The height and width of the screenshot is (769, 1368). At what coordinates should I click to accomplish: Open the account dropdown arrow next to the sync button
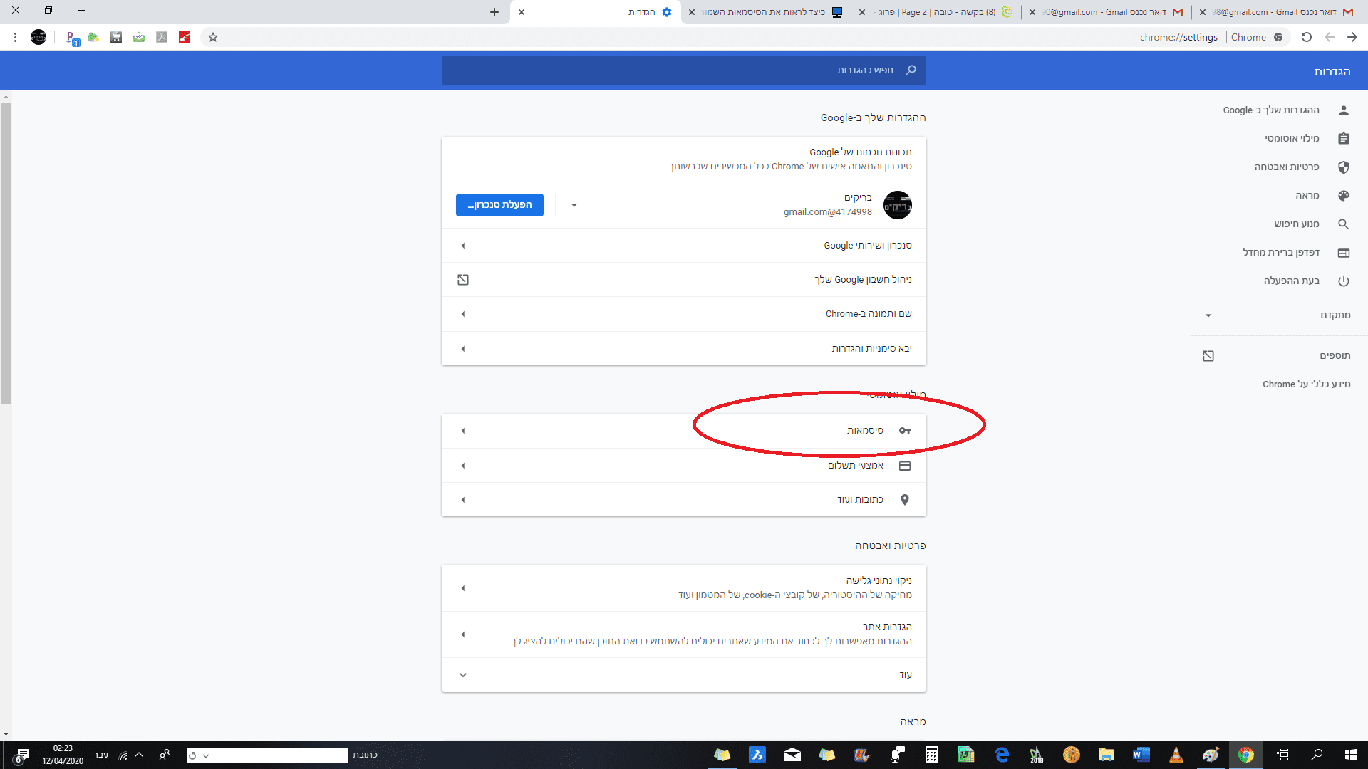coord(574,205)
